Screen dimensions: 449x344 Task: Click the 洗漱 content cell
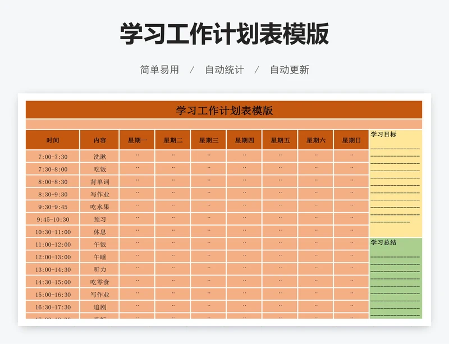99,157
